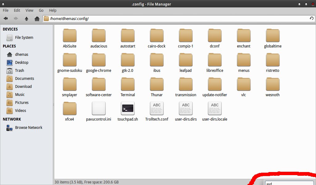Click the sidebar pane divider handle

[x=53, y=105]
